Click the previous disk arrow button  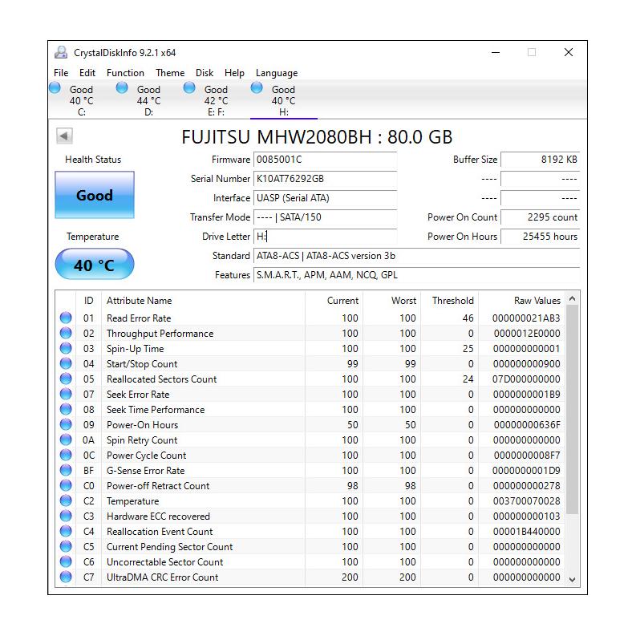click(64, 136)
